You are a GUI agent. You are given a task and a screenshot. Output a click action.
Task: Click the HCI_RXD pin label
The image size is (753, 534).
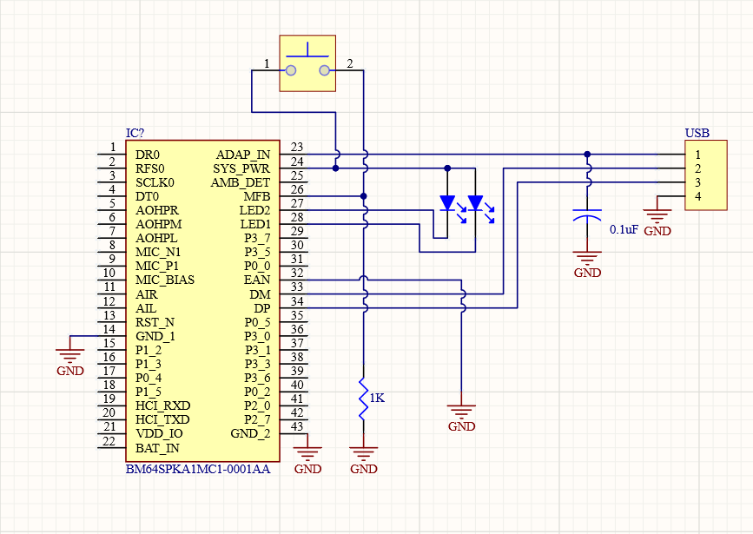(162, 405)
